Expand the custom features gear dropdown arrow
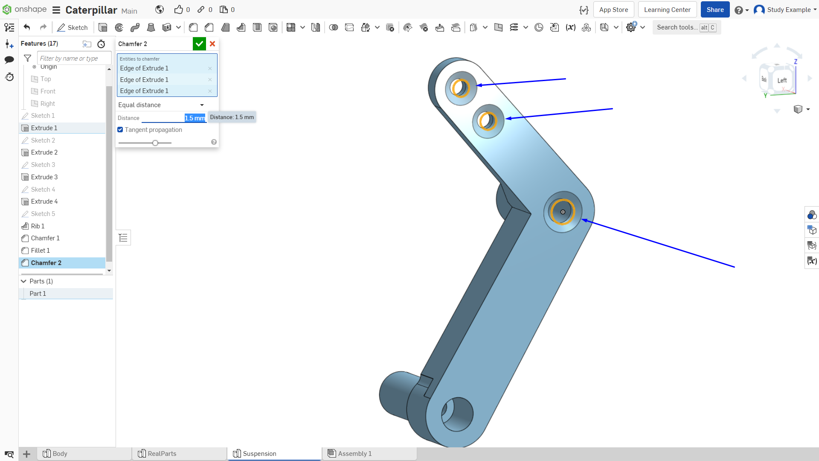Screen dimensions: 819x461 (x=642, y=27)
